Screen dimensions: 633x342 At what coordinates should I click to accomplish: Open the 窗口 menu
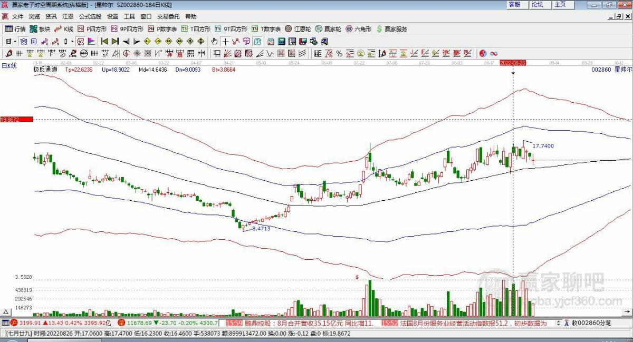tap(146, 17)
